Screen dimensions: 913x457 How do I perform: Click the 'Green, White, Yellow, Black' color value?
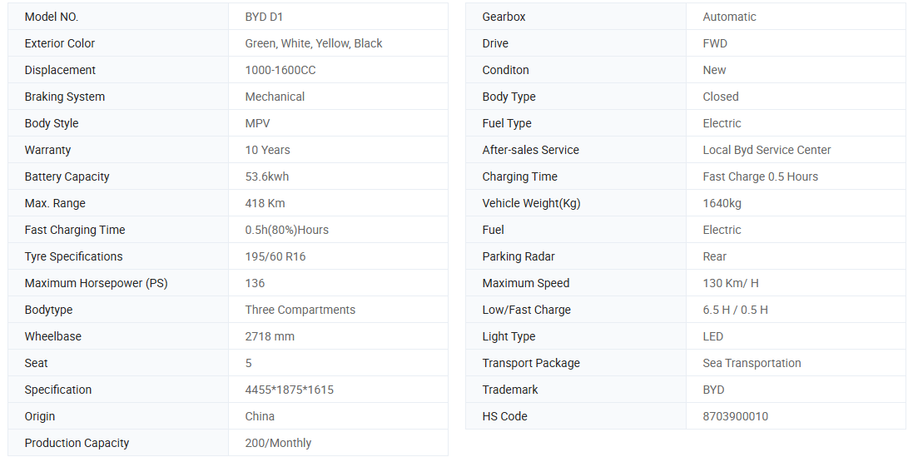[314, 43]
